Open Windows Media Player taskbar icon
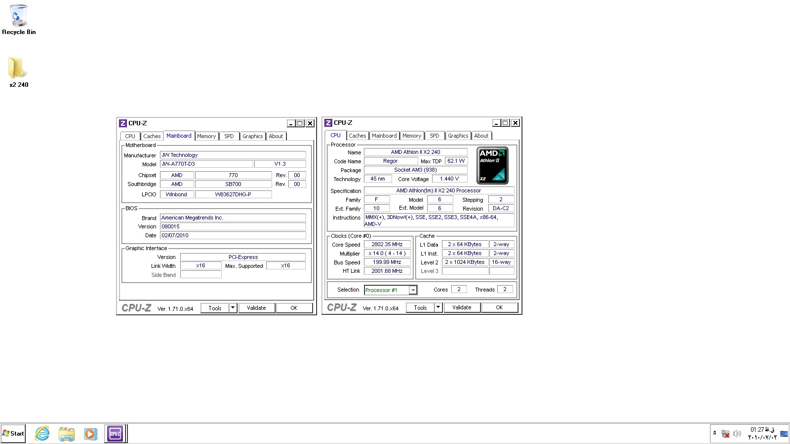The width and height of the screenshot is (790, 444). 90,434
